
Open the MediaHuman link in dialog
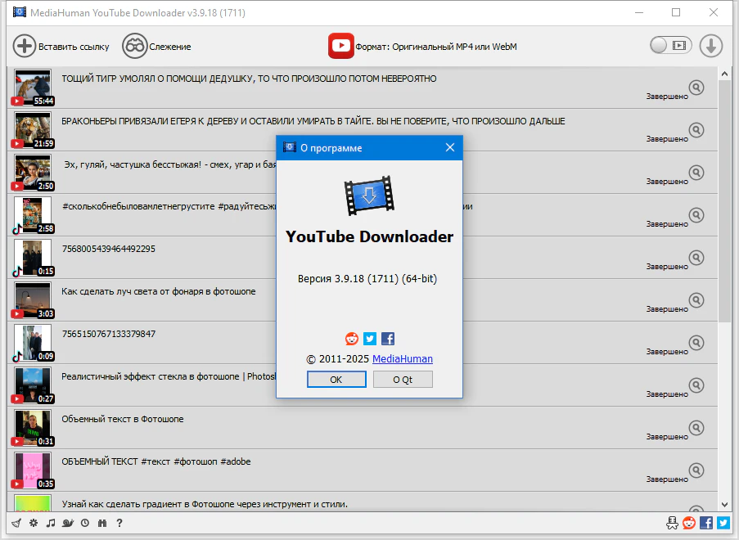pos(403,358)
